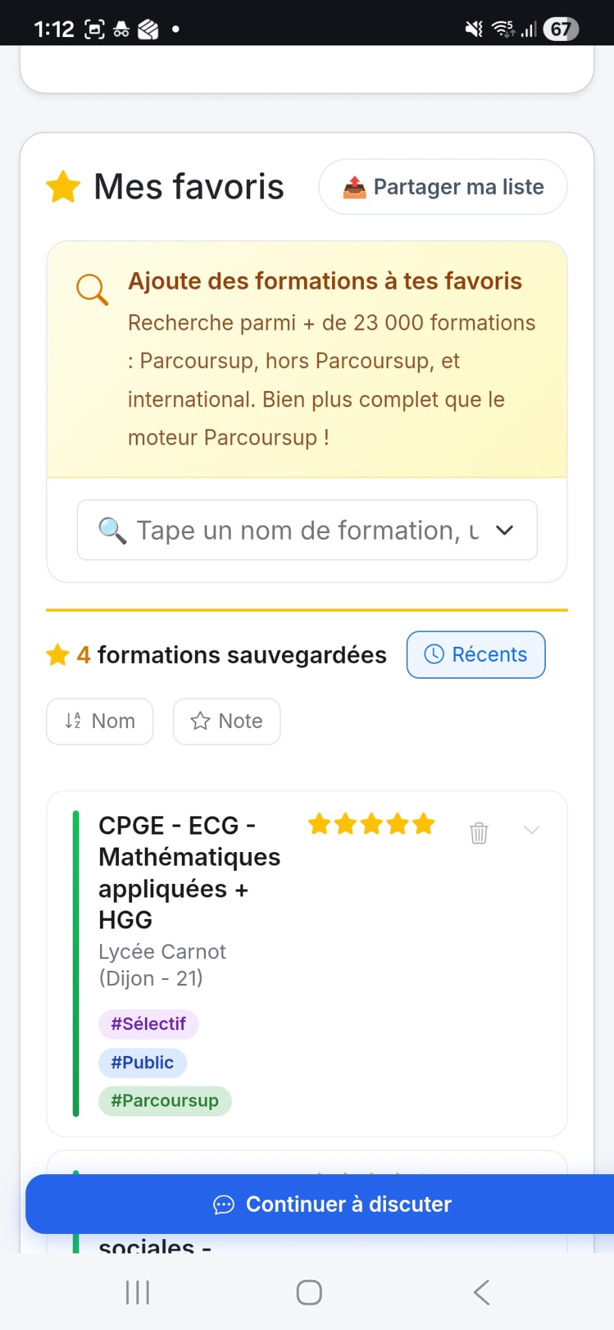Sort saved formations by Nom
This screenshot has width=614, height=1330.
(99, 721)
